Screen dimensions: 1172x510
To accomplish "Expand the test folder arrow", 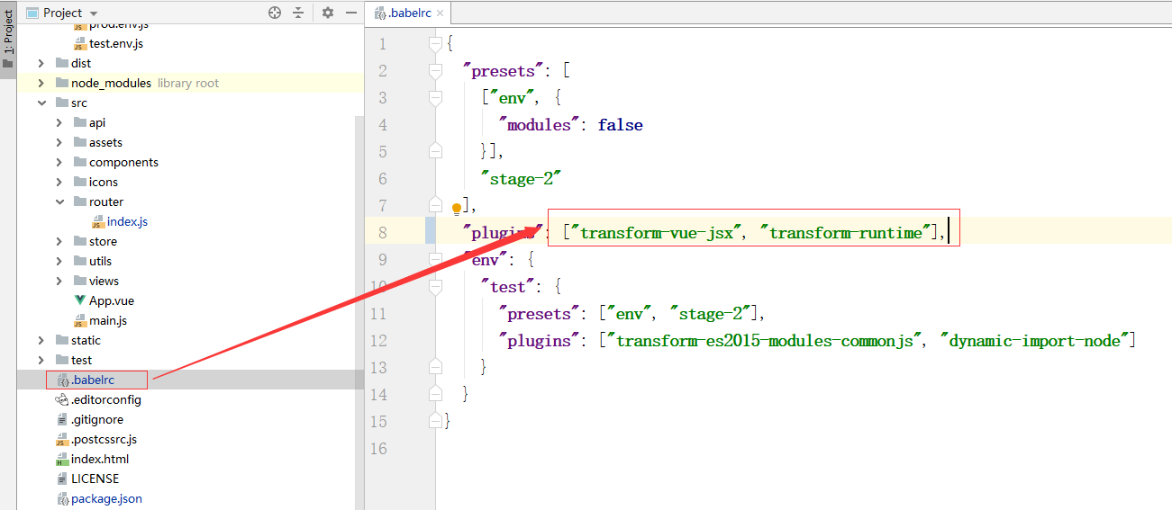I will pos(41,360).
